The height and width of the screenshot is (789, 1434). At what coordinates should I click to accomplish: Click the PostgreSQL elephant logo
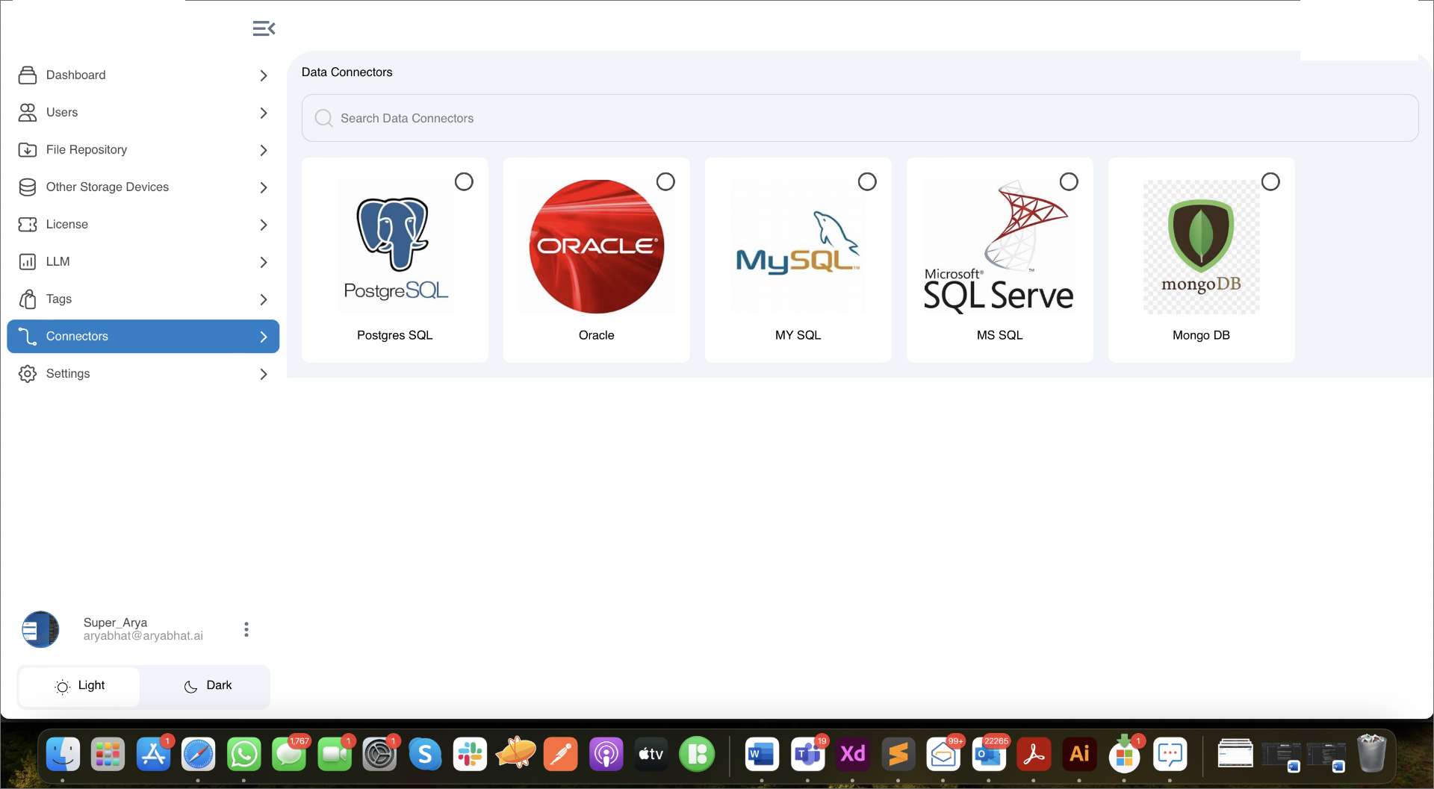394,246
